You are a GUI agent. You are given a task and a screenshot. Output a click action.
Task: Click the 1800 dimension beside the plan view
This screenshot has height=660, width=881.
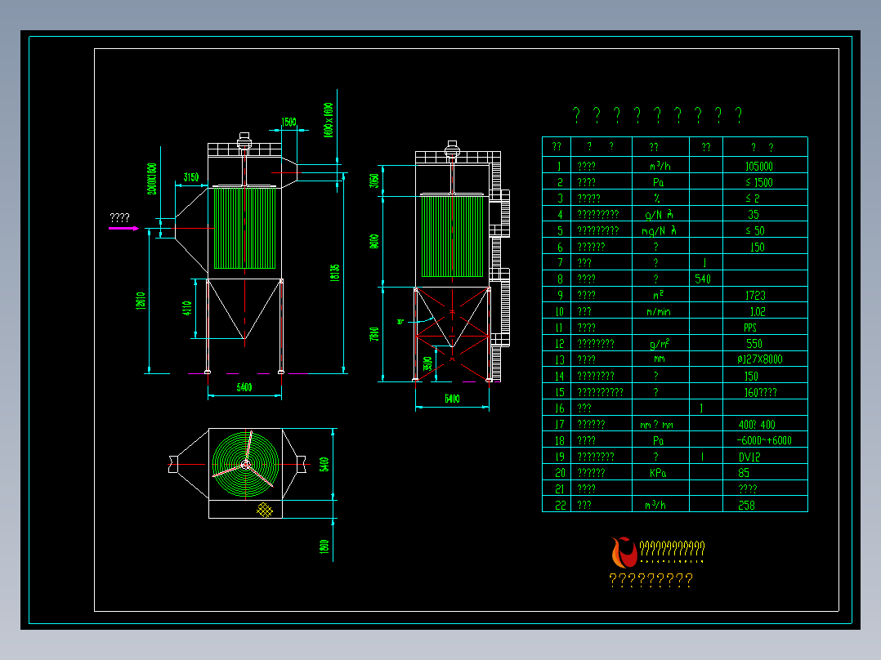pyautogui.click(x=324, y=546)
